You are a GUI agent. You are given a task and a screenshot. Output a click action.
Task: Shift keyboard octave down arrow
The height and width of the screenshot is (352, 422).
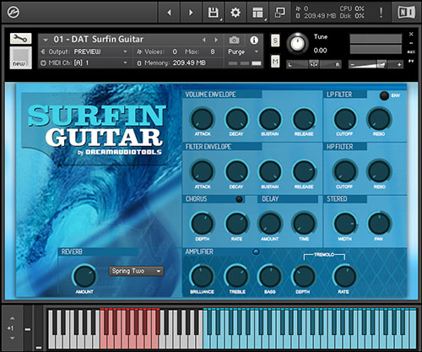point(12,338)
